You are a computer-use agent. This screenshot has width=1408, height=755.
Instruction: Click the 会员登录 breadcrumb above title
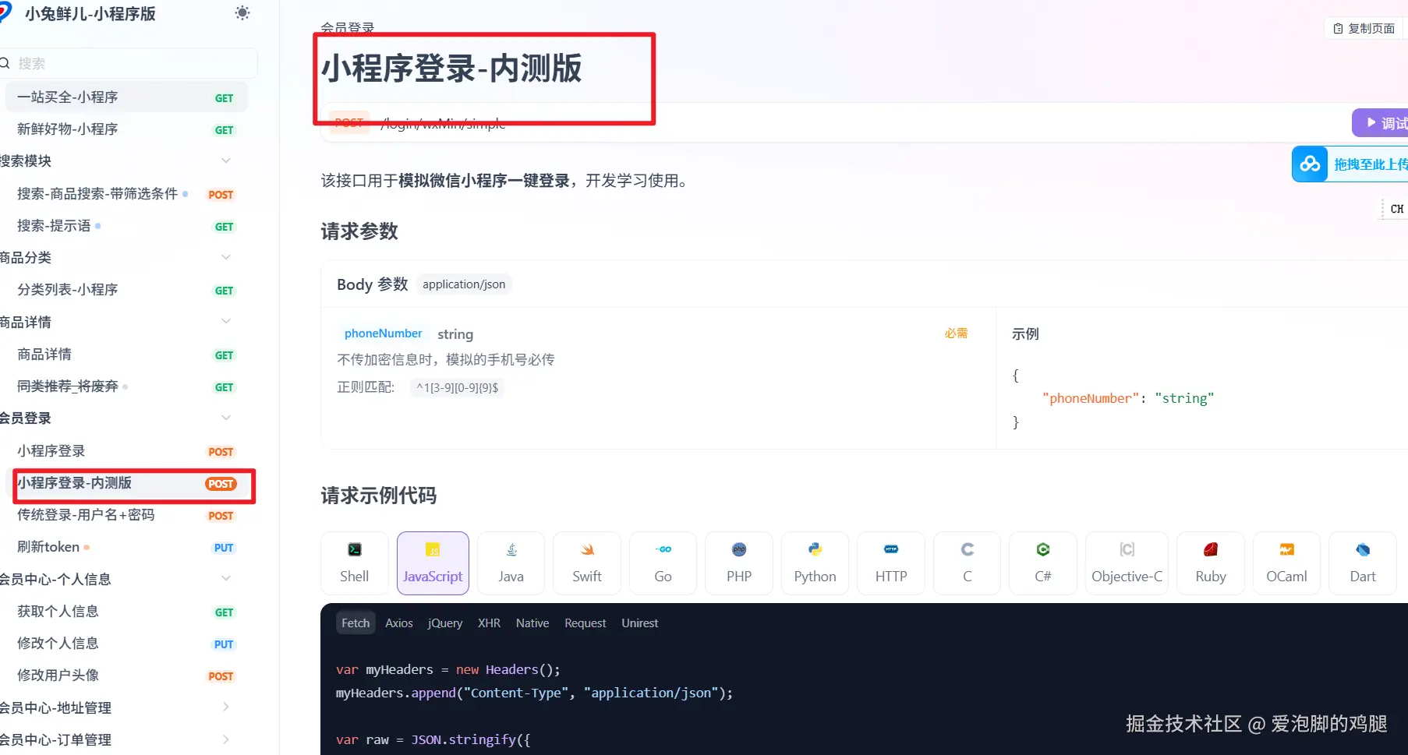(348, 27)
